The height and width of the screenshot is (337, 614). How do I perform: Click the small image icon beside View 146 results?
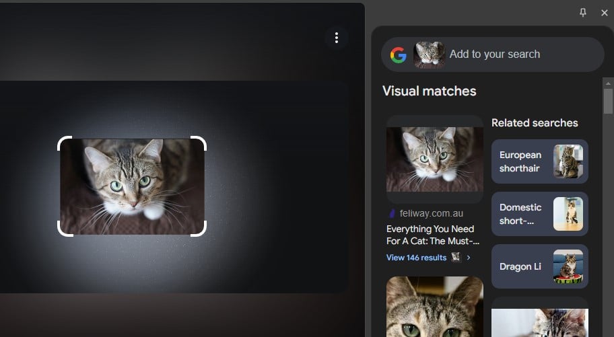456,257
